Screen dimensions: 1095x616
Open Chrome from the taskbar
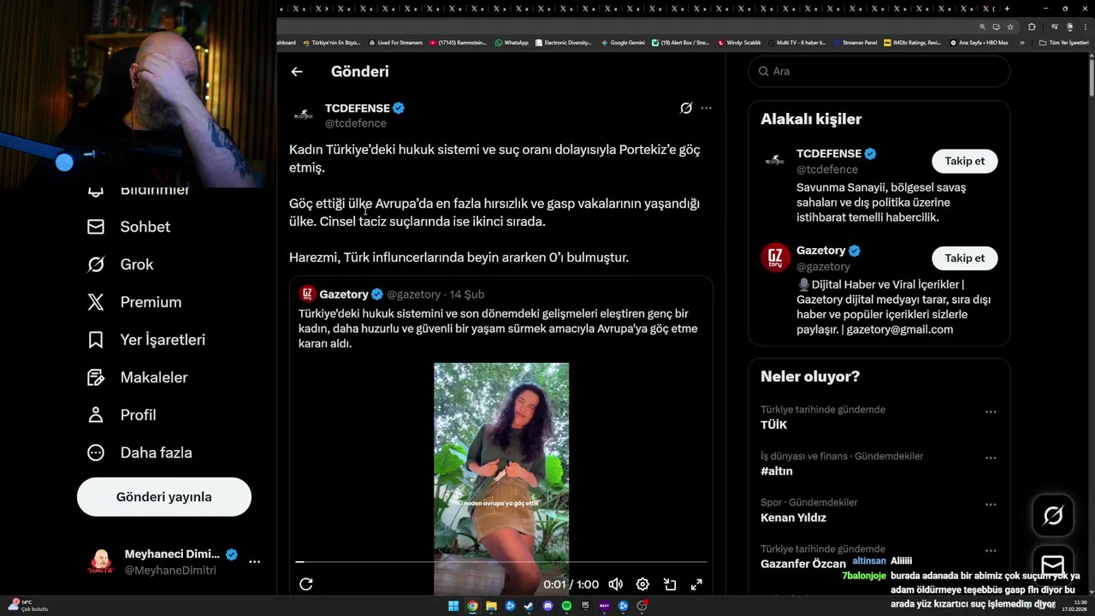[x=472, y=606]
